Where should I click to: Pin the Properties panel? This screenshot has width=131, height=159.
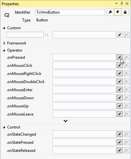(122, 4)
